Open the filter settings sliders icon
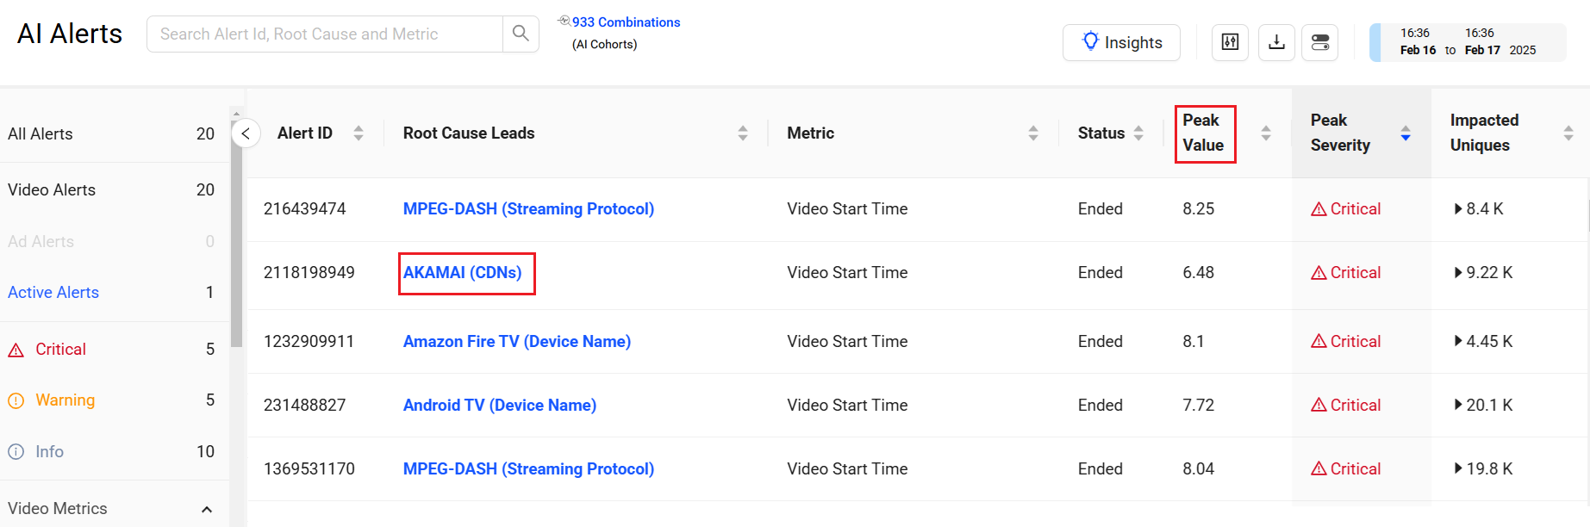Image resolution: width=1590 pixels, height=527 pixels. tap(1230, 42)
